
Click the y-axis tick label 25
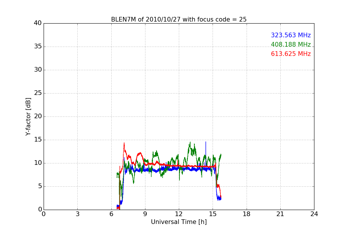[x=38, y=93]
